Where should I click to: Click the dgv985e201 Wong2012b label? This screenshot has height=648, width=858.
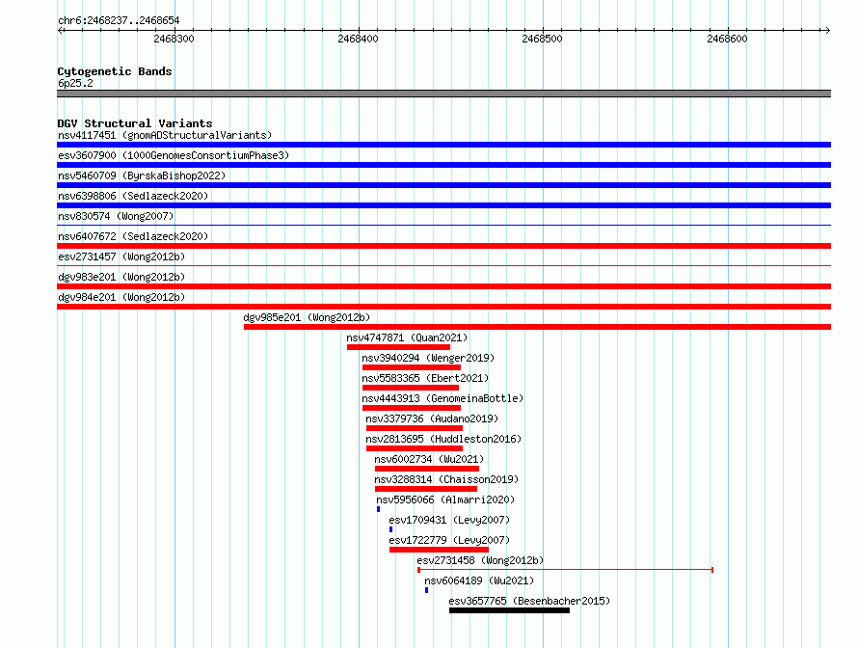point(307,317)
